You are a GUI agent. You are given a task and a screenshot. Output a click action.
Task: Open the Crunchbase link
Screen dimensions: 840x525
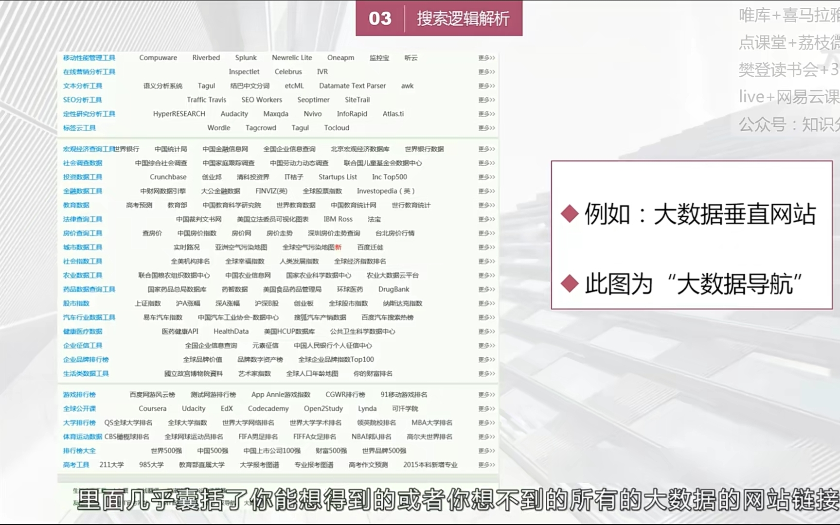click(x=168, y=177)
